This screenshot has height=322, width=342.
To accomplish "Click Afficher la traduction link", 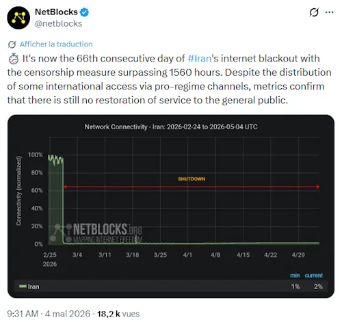I will tap(56, 44).
